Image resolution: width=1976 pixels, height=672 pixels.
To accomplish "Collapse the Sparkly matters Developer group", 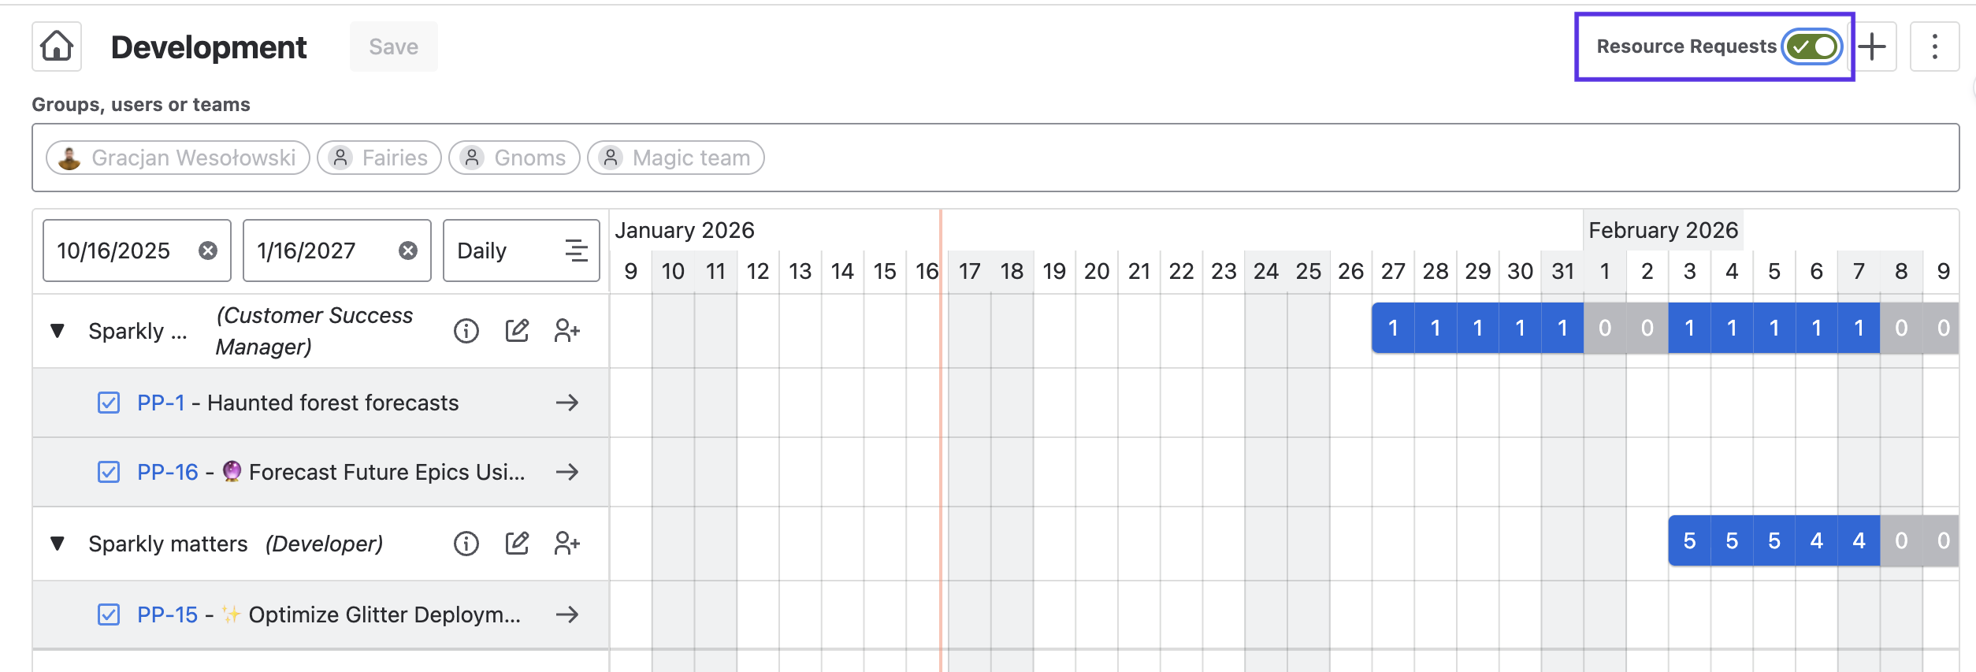I will point(58,544).
